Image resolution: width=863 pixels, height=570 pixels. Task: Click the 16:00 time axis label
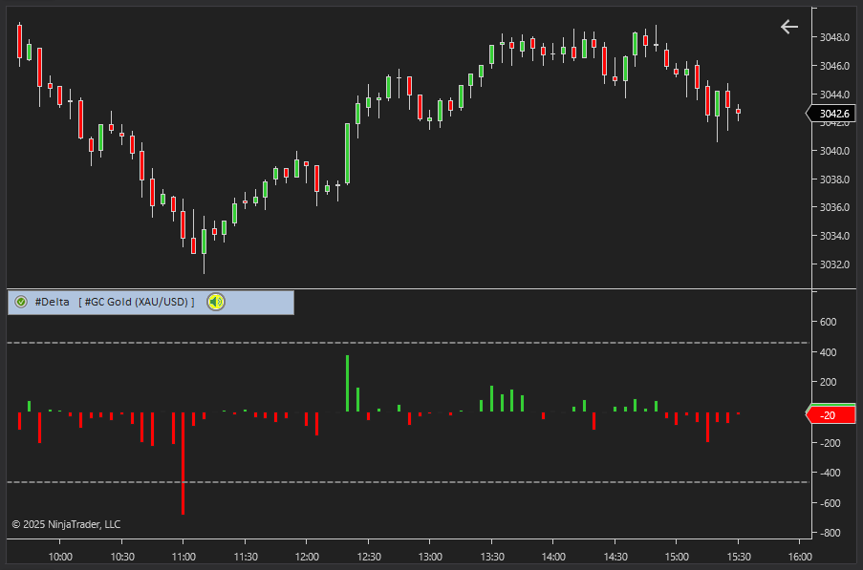pos(799,556)
